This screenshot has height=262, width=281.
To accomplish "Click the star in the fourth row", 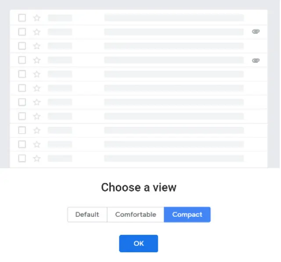I will (x=37, y=60).
